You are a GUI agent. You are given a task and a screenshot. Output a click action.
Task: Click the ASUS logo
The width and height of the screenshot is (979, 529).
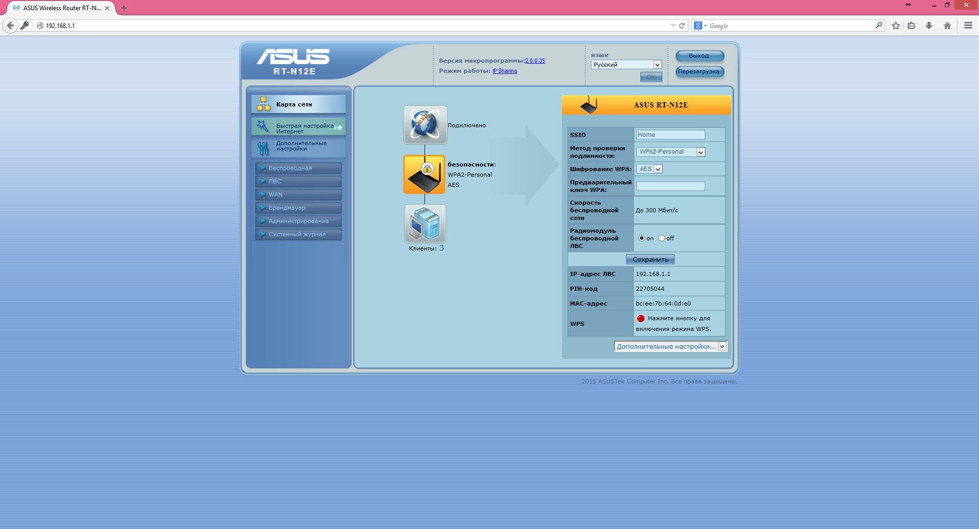click(293, 57)
